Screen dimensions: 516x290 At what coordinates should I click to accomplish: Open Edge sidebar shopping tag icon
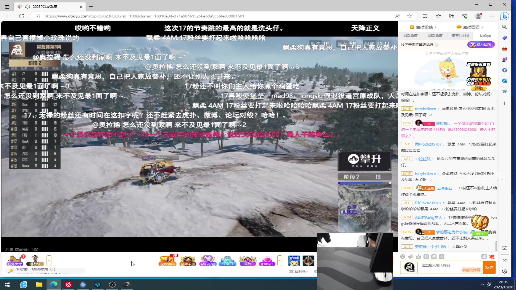pos(504,38)
